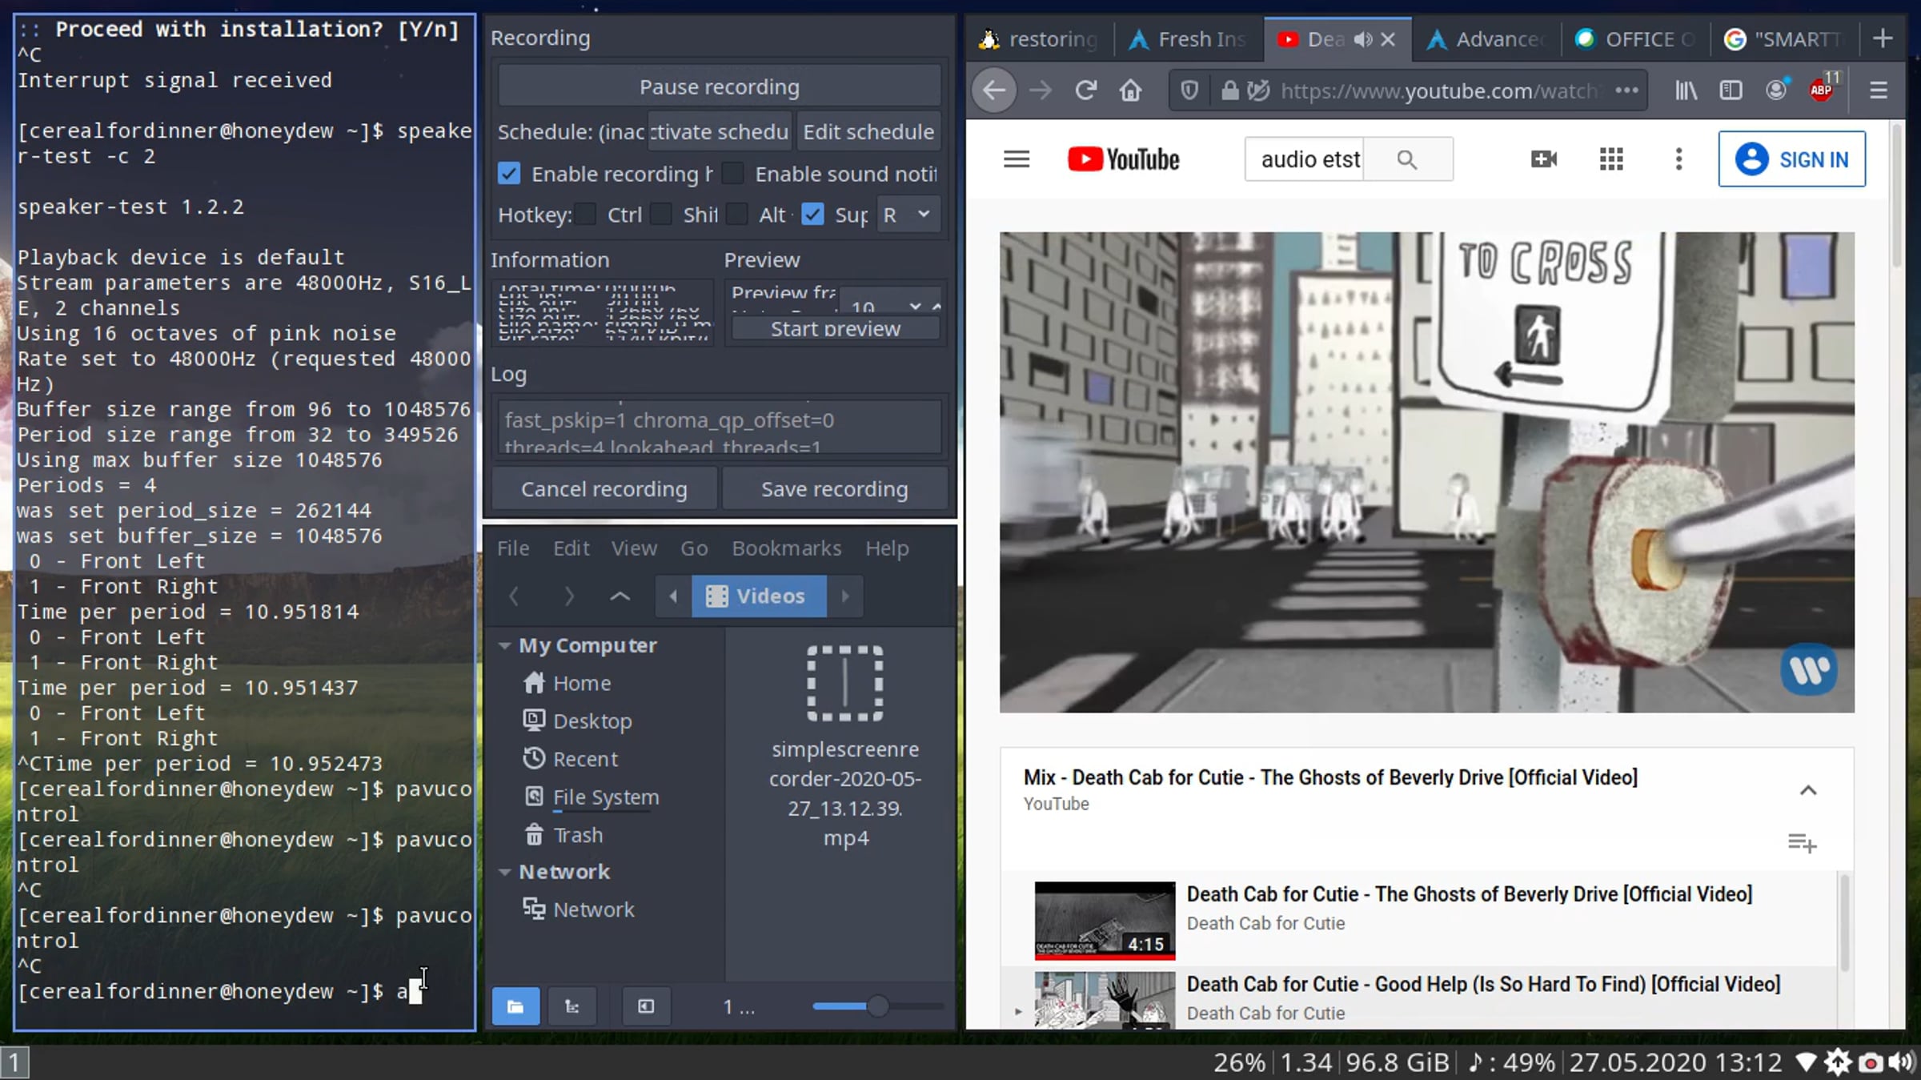Save the Mix playlist with add-to icon
The height and width of the screenshot is (1080, 1921).
pyautogui.click(x=1802, y=842)
